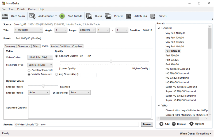Open the Queue toolbar icon
The width and height of the screenshot is (214, 137).
[x=89, y=16]
